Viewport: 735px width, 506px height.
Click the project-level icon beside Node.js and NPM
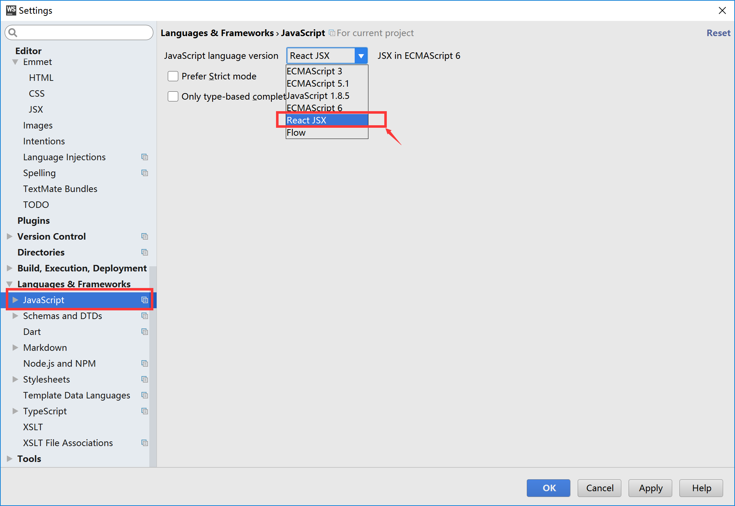coord(145,363)
